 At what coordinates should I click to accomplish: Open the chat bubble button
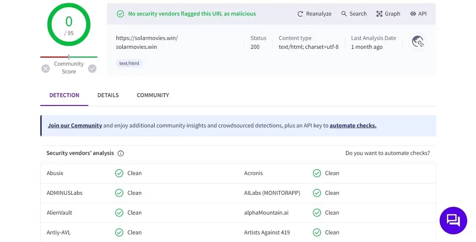tap(453, 220)
